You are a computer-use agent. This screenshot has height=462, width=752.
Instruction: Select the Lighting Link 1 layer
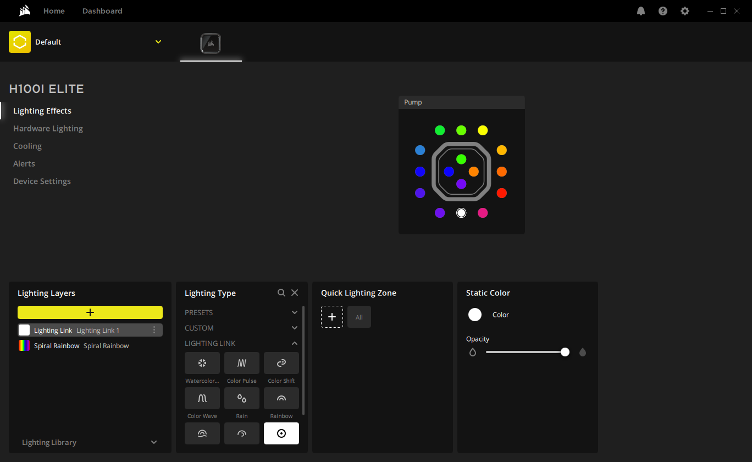coord(90,330)
